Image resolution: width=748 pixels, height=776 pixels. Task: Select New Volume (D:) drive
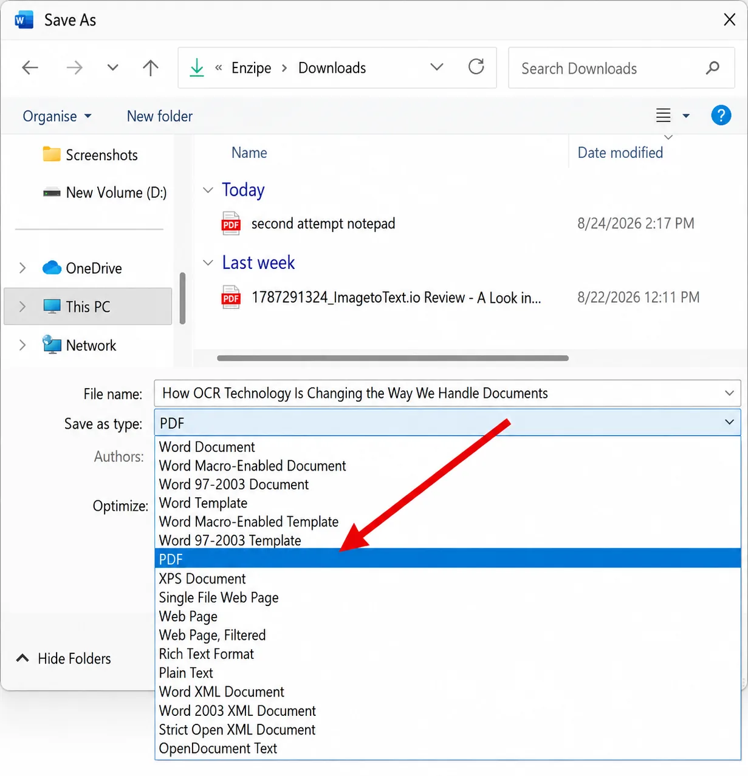[105, 192]
